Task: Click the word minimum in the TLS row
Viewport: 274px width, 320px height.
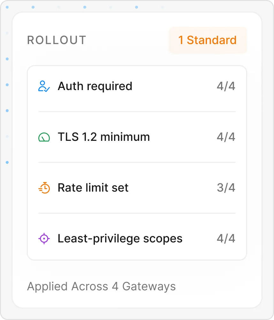Action: [x=125, y=137]
